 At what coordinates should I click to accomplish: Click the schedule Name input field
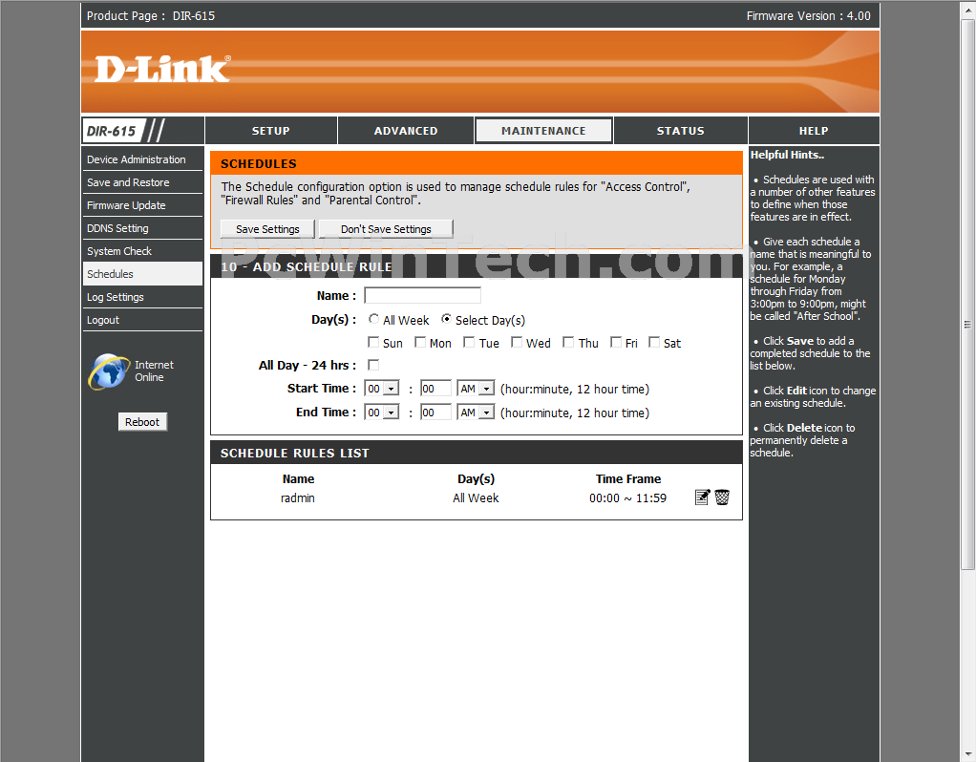coord(423,295)
